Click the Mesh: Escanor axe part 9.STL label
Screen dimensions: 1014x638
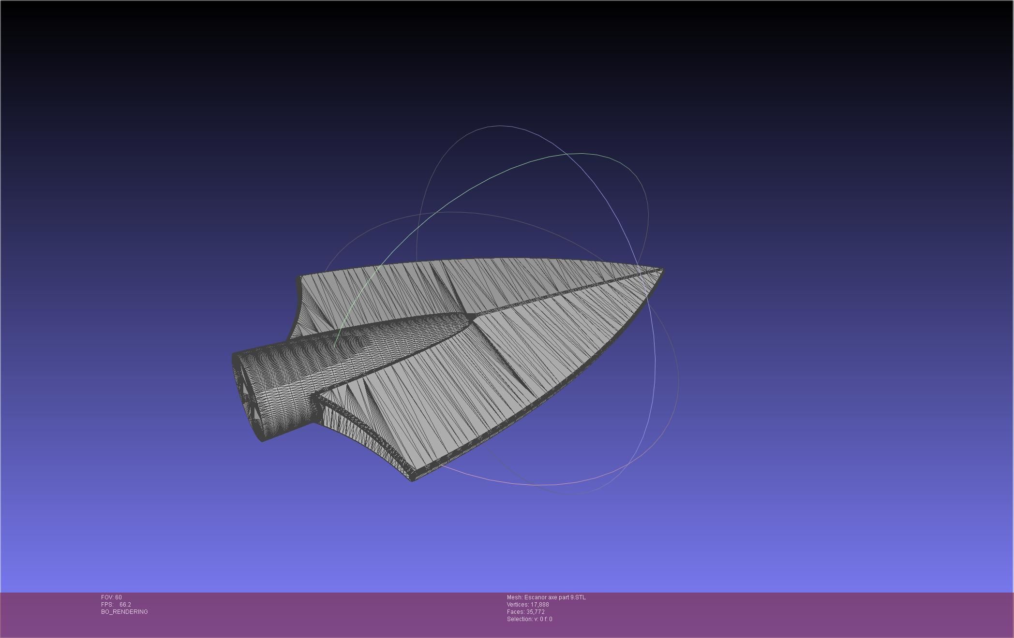click(546, 597)
